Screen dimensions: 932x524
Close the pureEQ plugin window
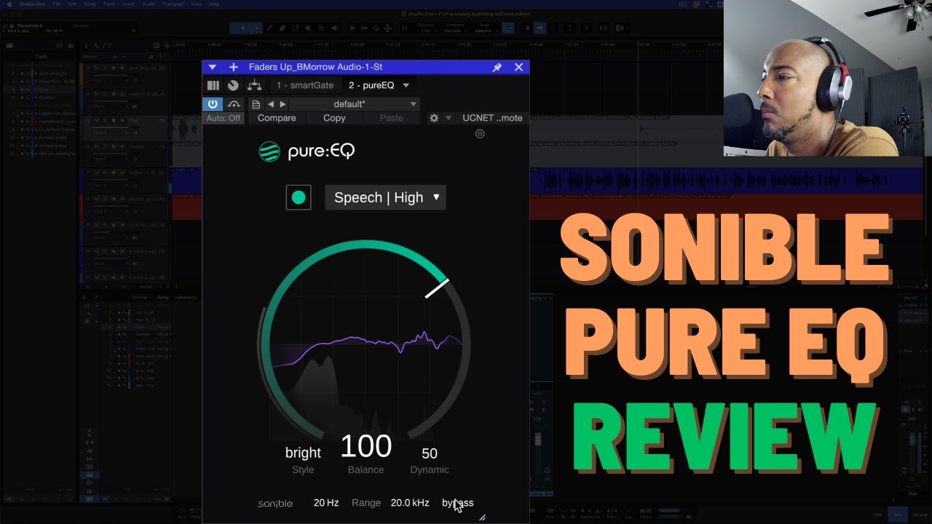(x=518, y=67)
